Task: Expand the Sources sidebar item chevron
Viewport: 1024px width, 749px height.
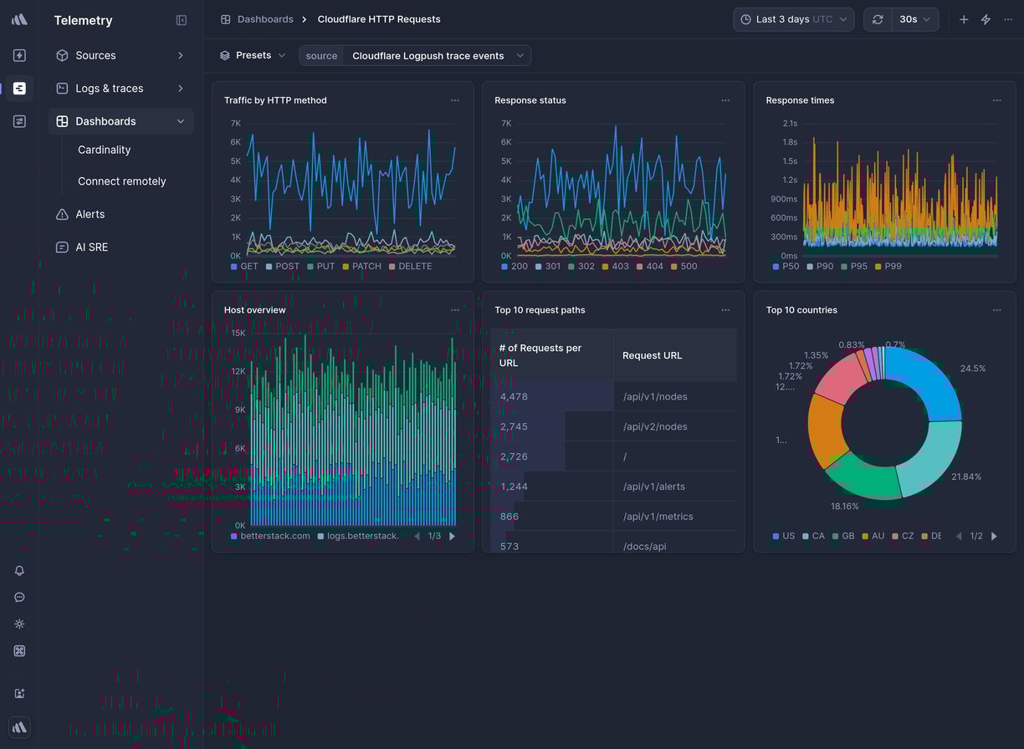Action: tap(180, 55)
